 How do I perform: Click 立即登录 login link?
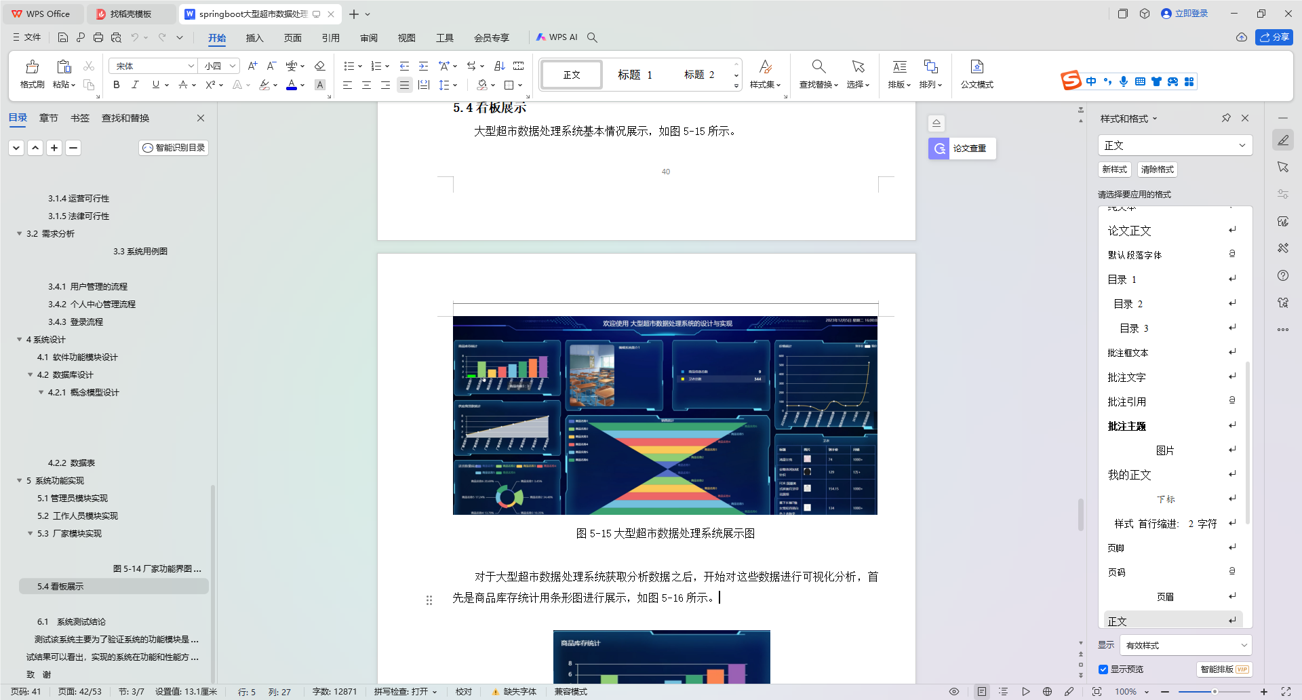(x=1185, y=14)
